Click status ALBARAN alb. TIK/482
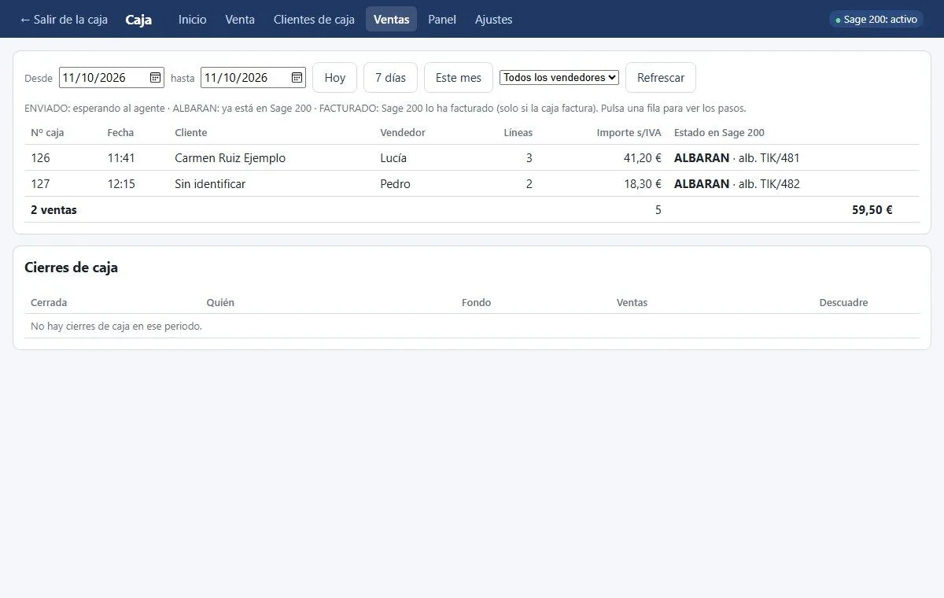 (736, 183)
